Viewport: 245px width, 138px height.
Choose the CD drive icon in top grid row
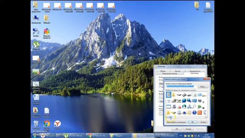(194, 95)
